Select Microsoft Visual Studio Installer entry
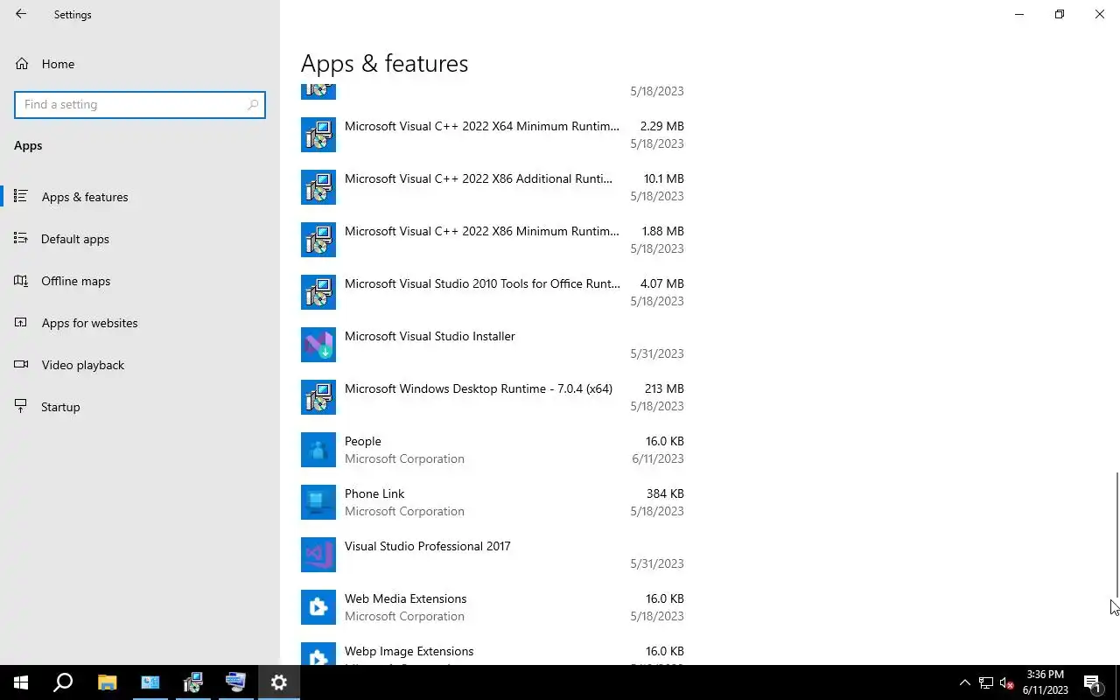 point(493,345)
